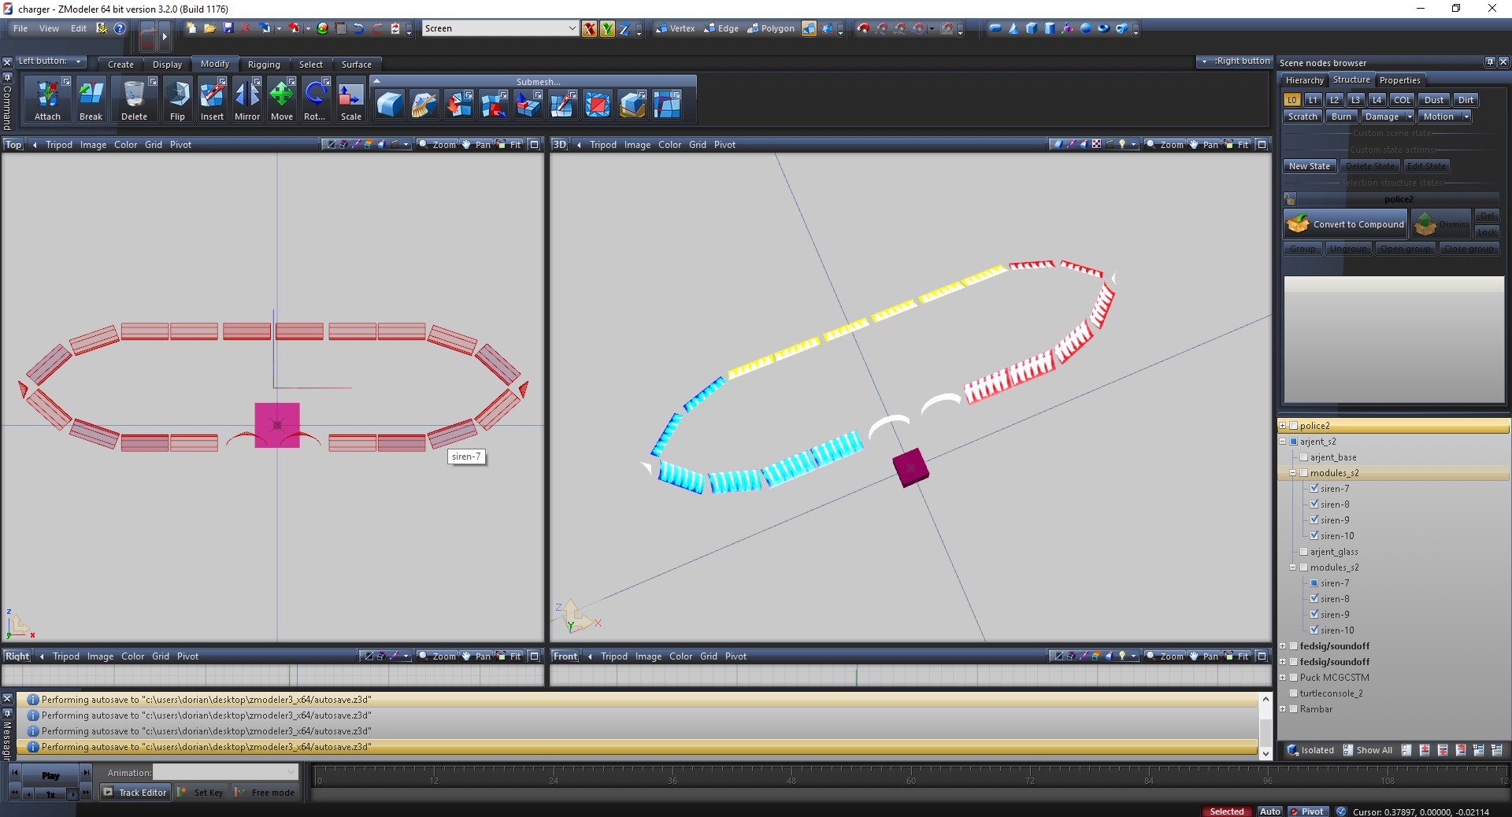The image size is (1512, 817).
Task: Toggle the arjent_glass visibility checkbox
Action: coord(1304,552)
